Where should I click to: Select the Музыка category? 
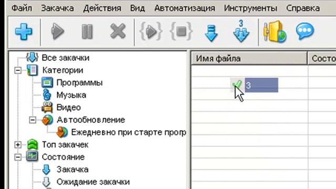[x=71, y=95]
